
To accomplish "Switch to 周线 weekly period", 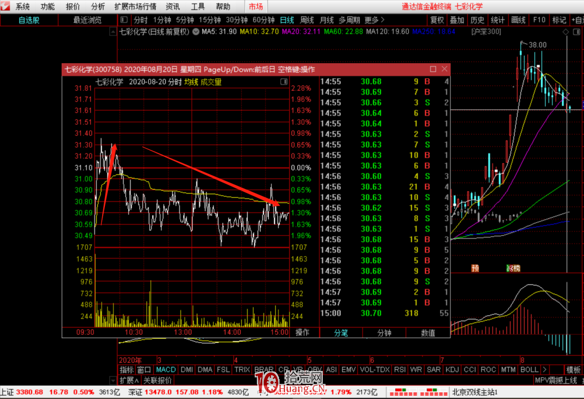I will tap(307, 20).
